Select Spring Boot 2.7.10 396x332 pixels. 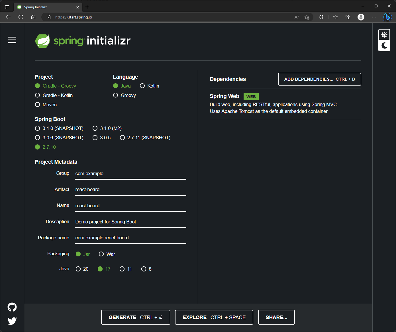point(46,147)
